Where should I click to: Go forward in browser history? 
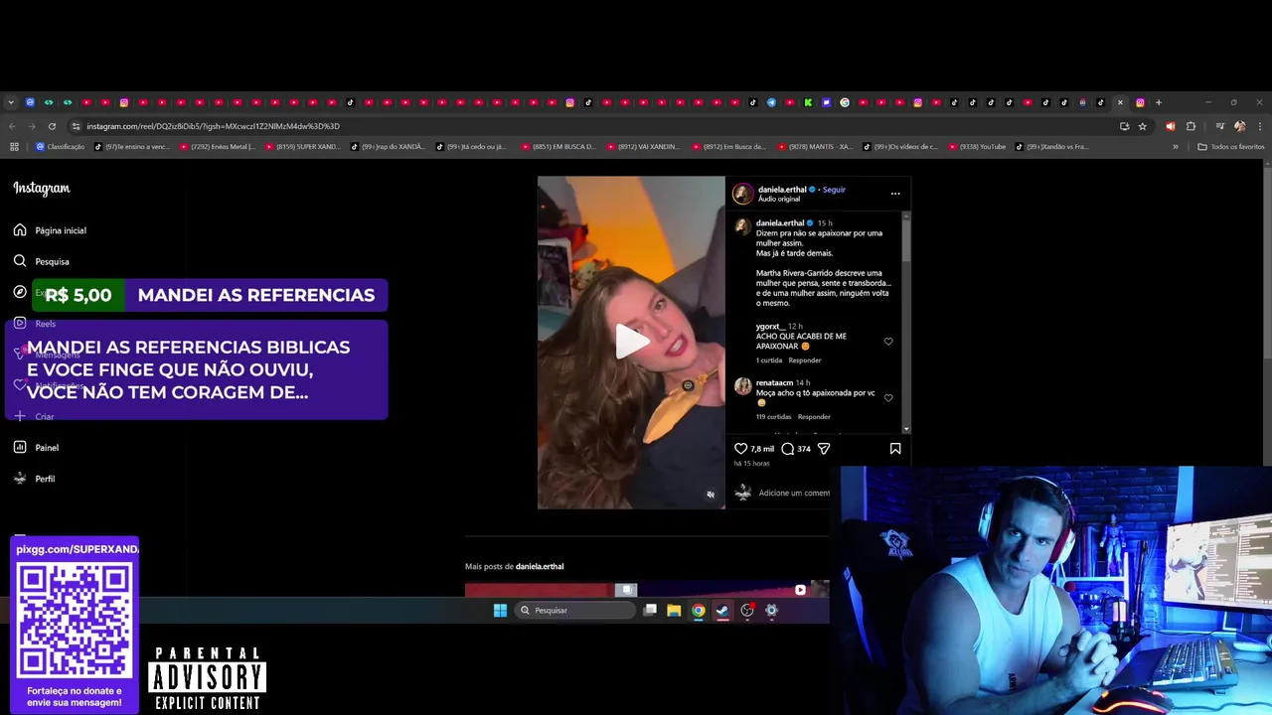click(32, 126)
